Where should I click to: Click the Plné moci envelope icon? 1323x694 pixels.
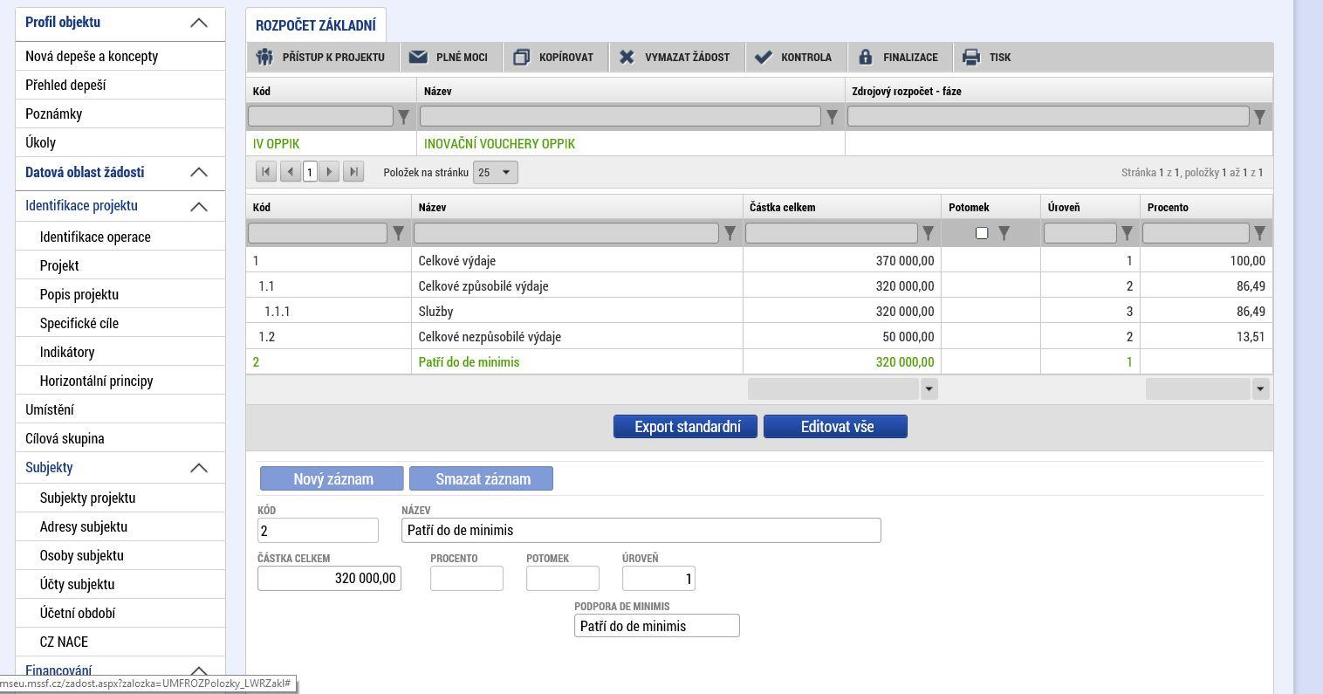point(418,57)
